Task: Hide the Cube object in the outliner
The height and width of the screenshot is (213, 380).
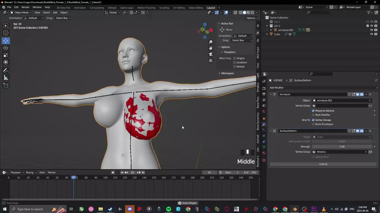Action: [371, 34]
